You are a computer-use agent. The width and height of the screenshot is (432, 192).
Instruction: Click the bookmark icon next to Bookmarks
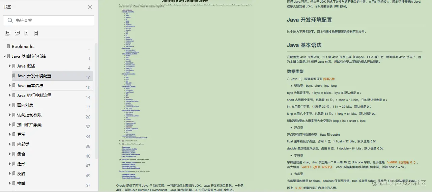(8, 47)
